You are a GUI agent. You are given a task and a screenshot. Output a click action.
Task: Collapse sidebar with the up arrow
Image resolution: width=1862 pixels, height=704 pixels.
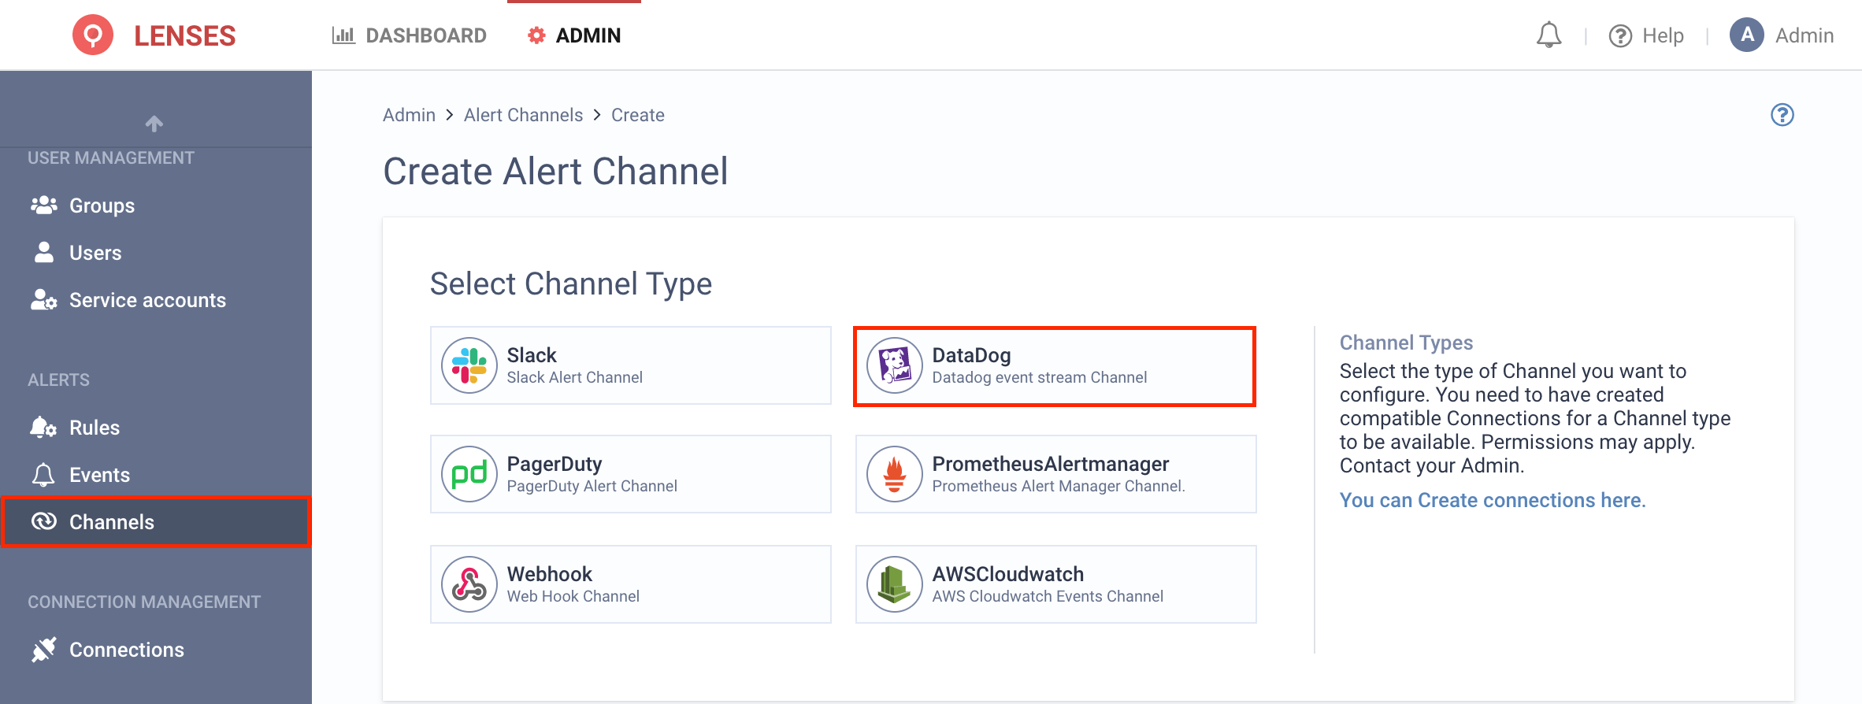click(154, 124)
